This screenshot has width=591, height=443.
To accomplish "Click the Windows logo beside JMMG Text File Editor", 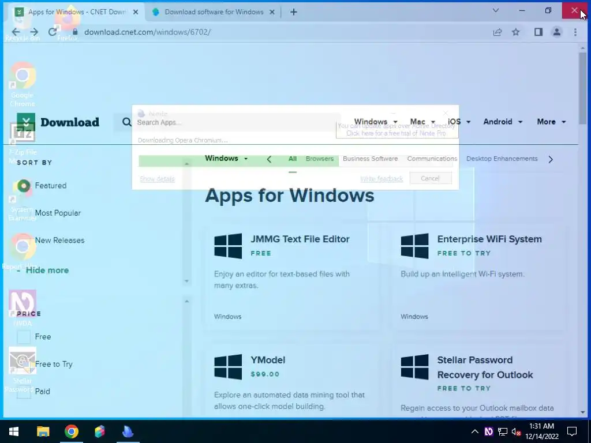I will (x=228, y=246).
